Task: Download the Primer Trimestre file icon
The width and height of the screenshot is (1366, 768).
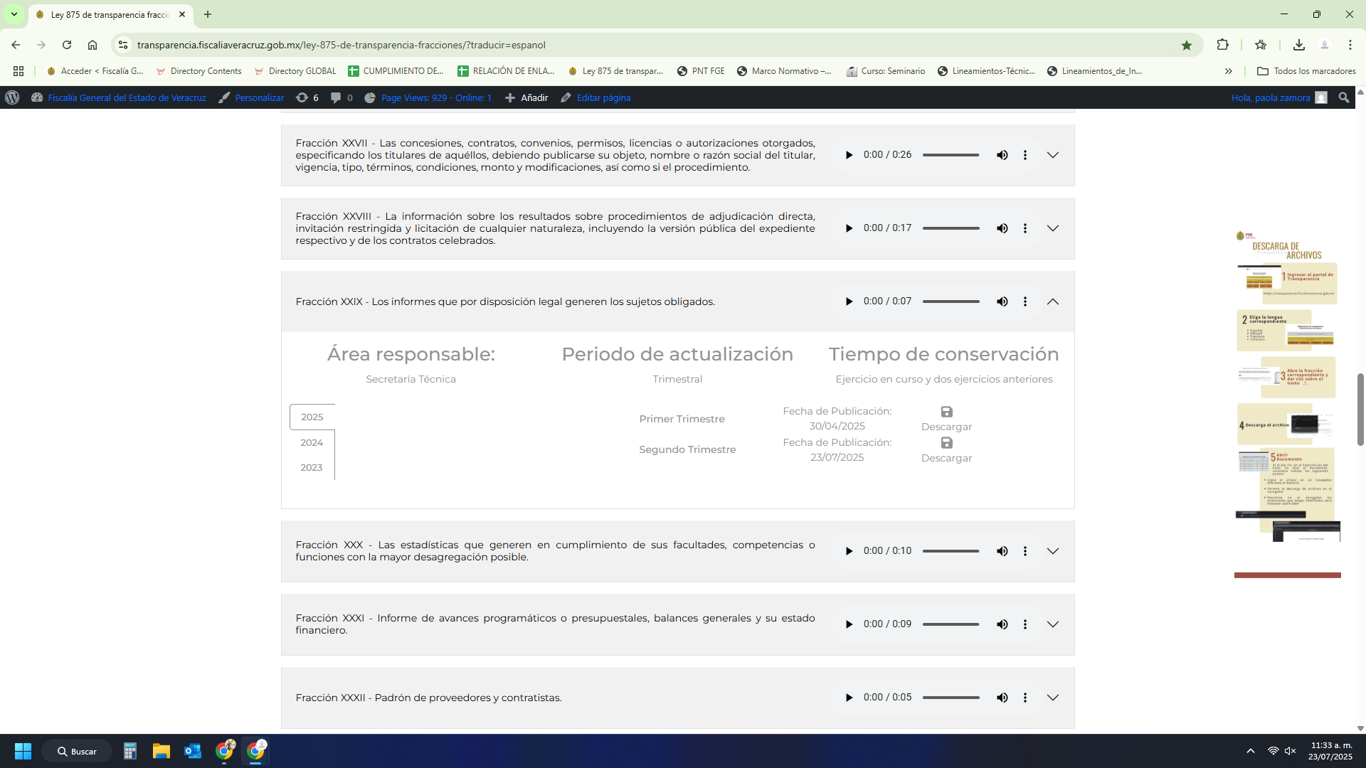Action: 946,412
